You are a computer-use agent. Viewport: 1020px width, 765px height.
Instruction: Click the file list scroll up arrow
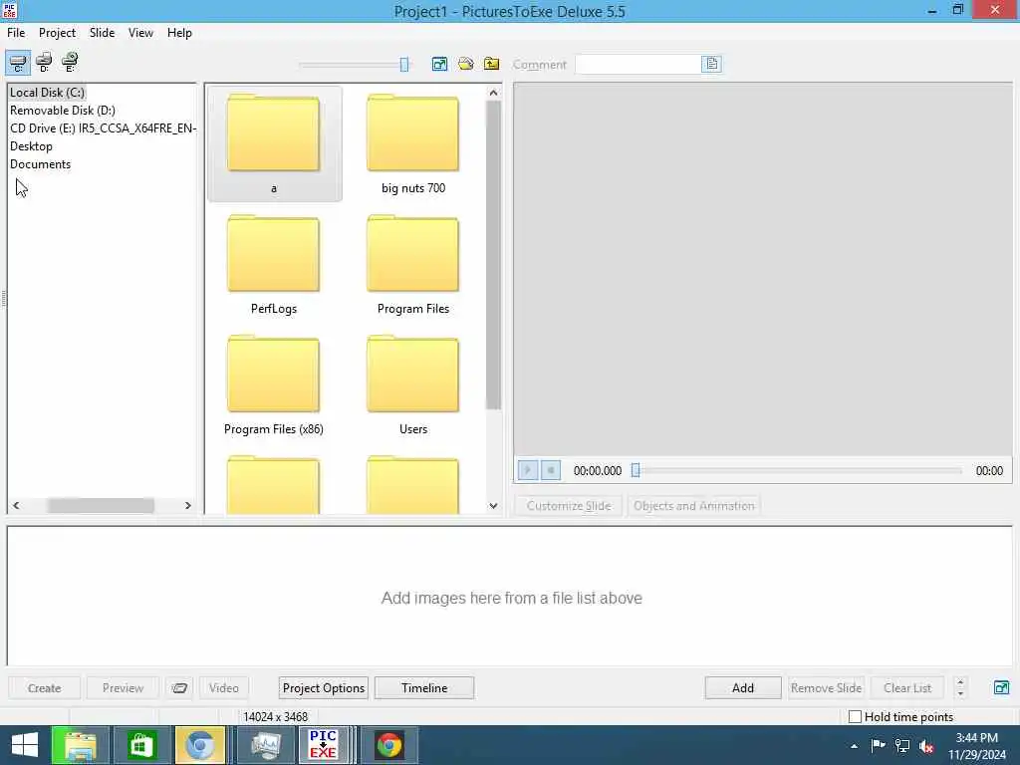point(493,93)
